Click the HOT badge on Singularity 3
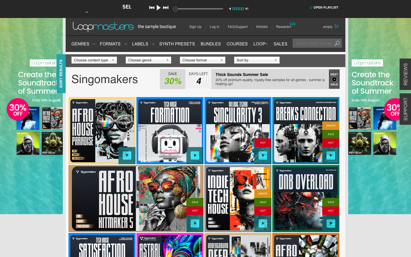Image resolution: width=411 pixels, height=257 pixels. [x=263, y=143]
